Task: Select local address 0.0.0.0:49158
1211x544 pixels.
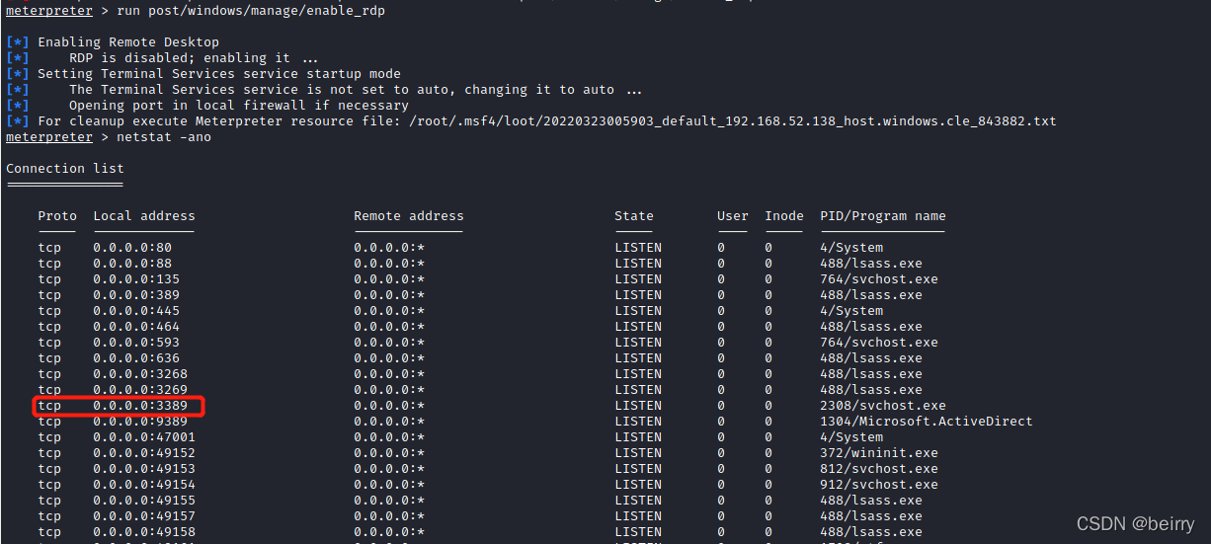Action: click(144, 531)
